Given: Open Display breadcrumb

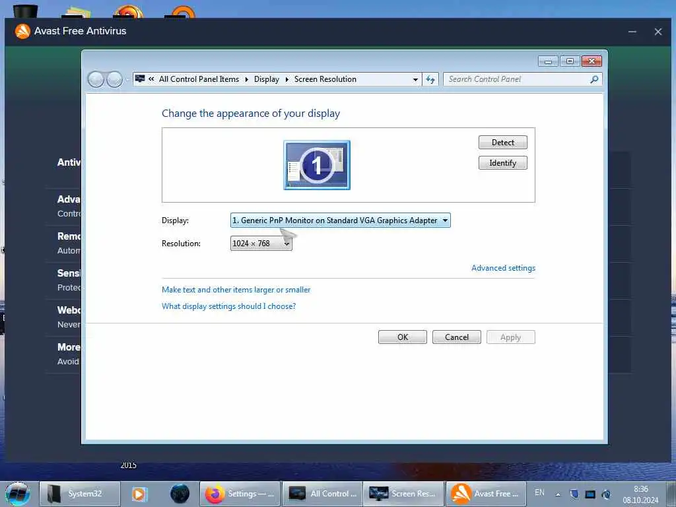Looking at the screenshot, I should (267, 79).
